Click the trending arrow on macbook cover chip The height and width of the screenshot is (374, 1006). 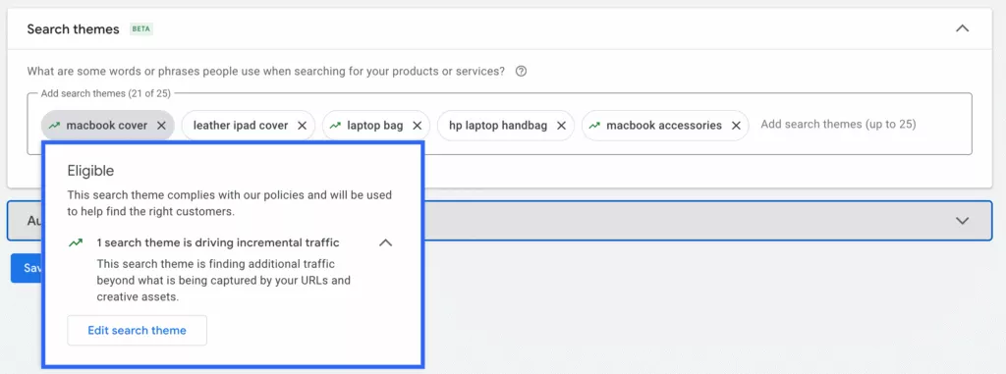tap(55, 126)
